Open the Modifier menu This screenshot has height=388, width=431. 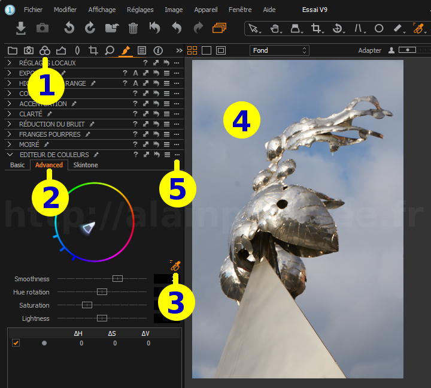click(x=65, y=10)
